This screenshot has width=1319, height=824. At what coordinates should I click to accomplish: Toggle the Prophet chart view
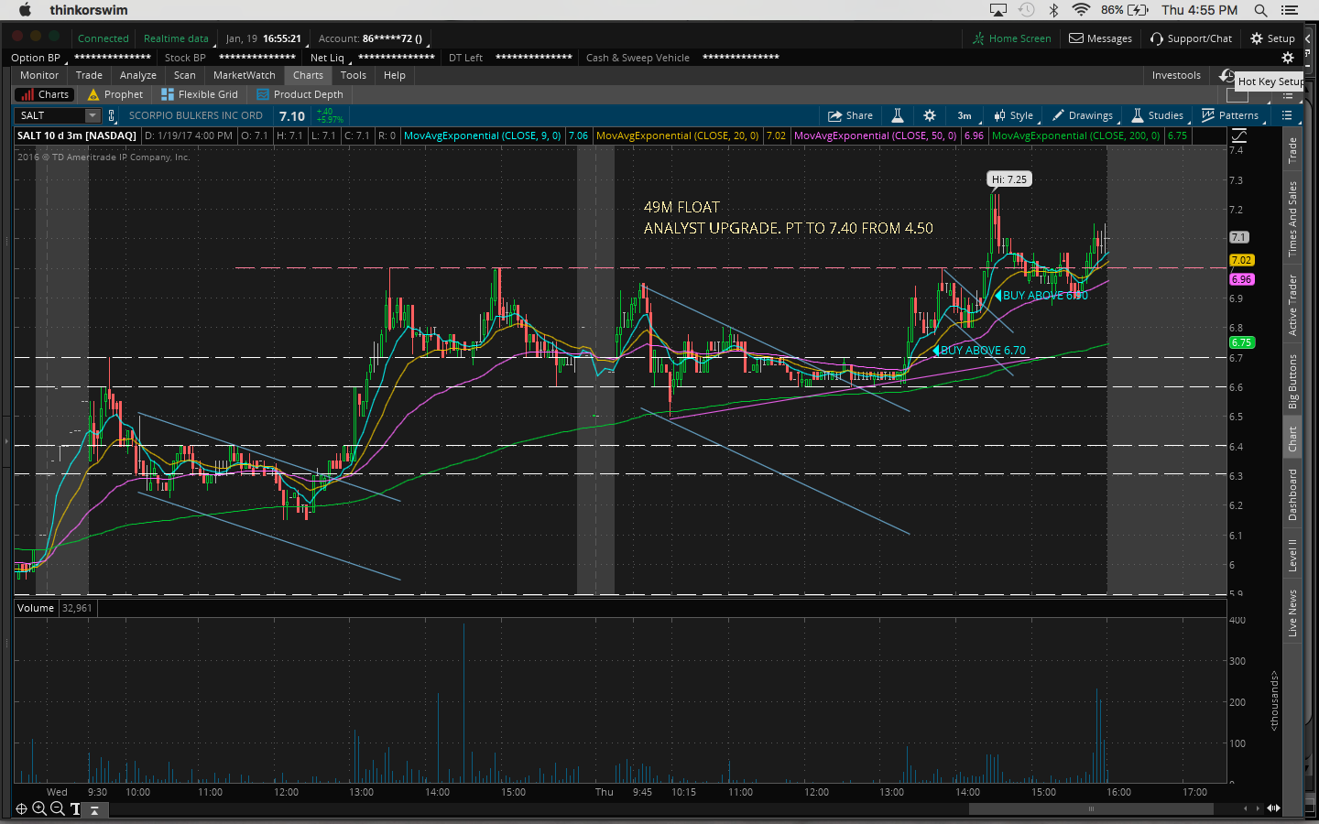pos(115,94)
